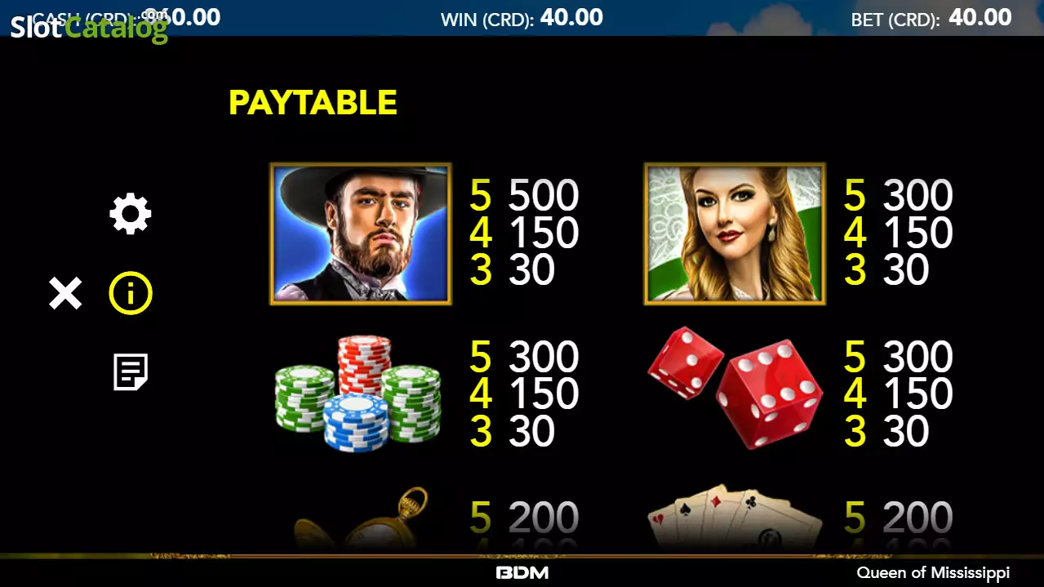1044x587 pixels.
Task: Click the lady's 300 payout value
Action: coord(917,196)
